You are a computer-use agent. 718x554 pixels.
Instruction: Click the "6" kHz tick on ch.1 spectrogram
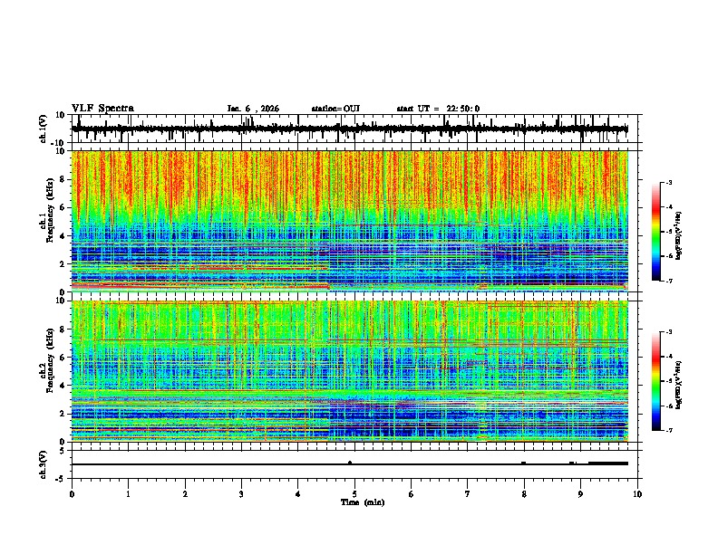click(63, 207)
